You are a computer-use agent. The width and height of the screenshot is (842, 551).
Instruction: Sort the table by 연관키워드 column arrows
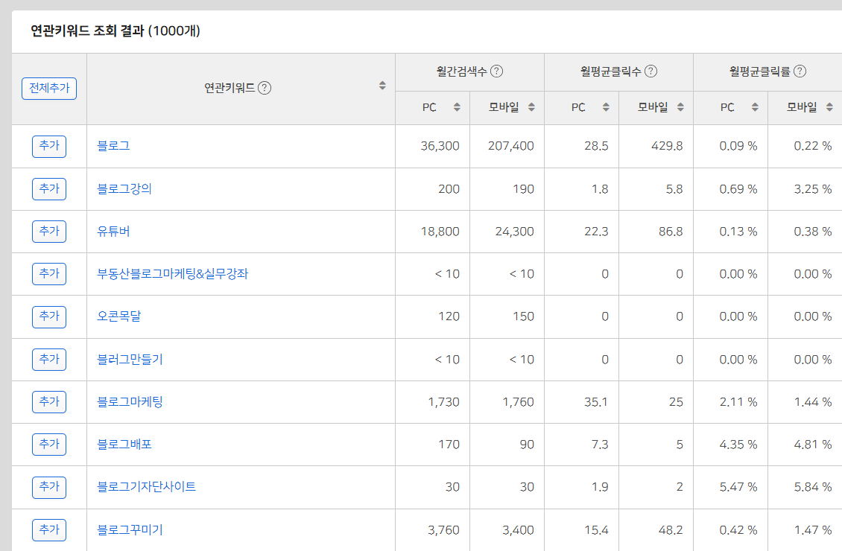click(382, 85)
